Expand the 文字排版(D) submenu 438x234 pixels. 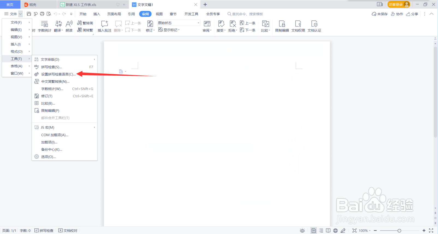(65, 59)
